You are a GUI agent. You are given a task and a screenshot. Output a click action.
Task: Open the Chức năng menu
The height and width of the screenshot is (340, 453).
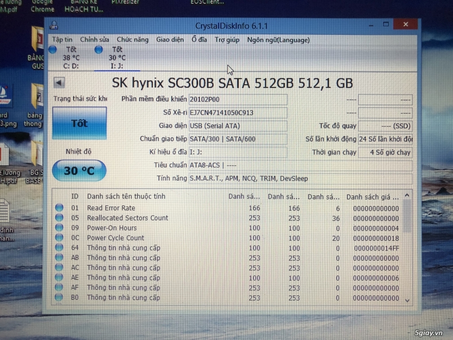click(132, 40)
